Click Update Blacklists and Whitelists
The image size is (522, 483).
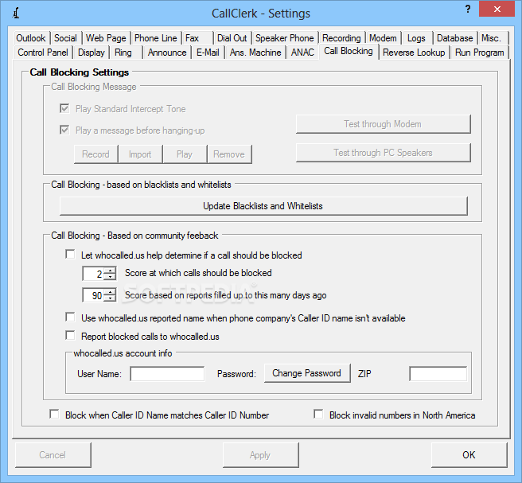click(263, 206)
